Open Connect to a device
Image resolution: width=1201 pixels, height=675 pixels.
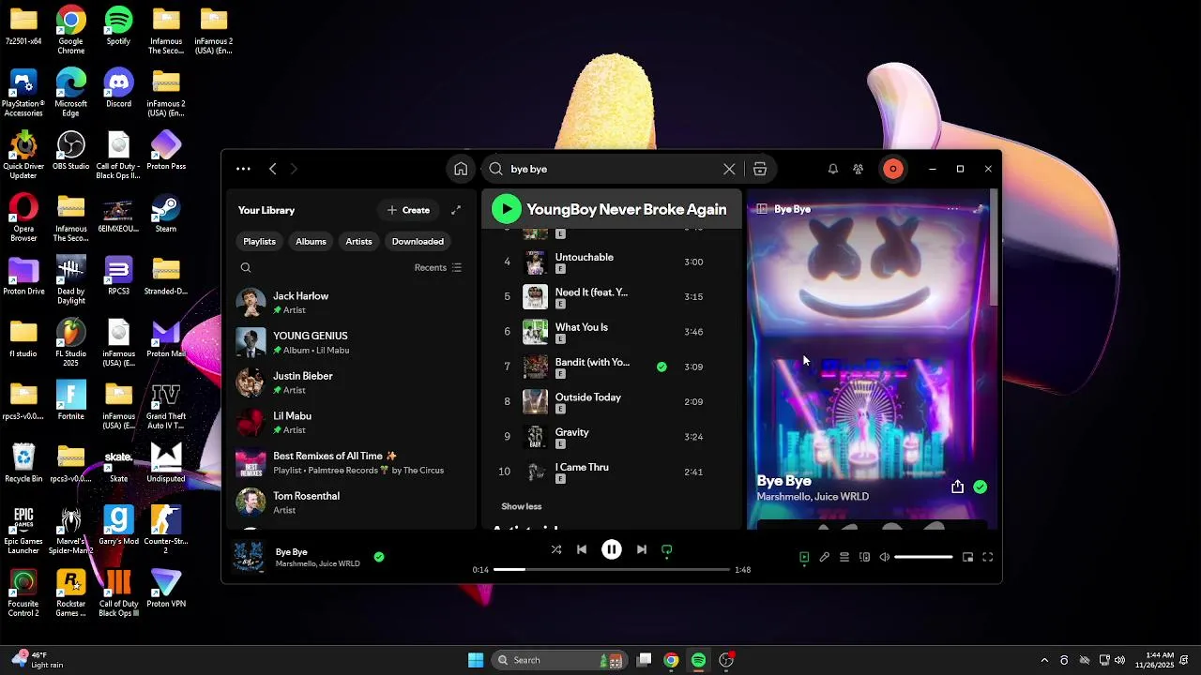coord(864,558)
